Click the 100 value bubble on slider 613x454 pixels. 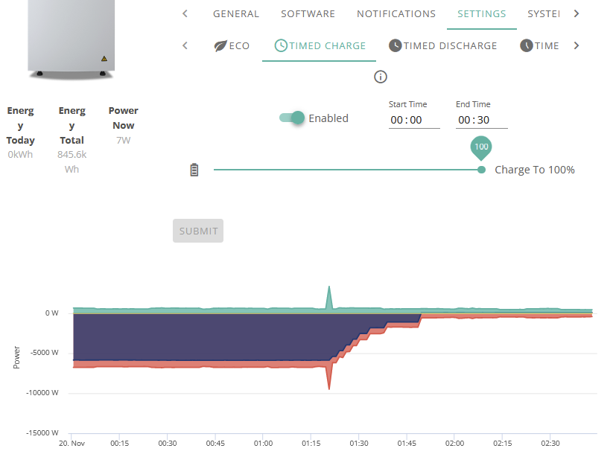pyautogui.click(x=481, y=147)
